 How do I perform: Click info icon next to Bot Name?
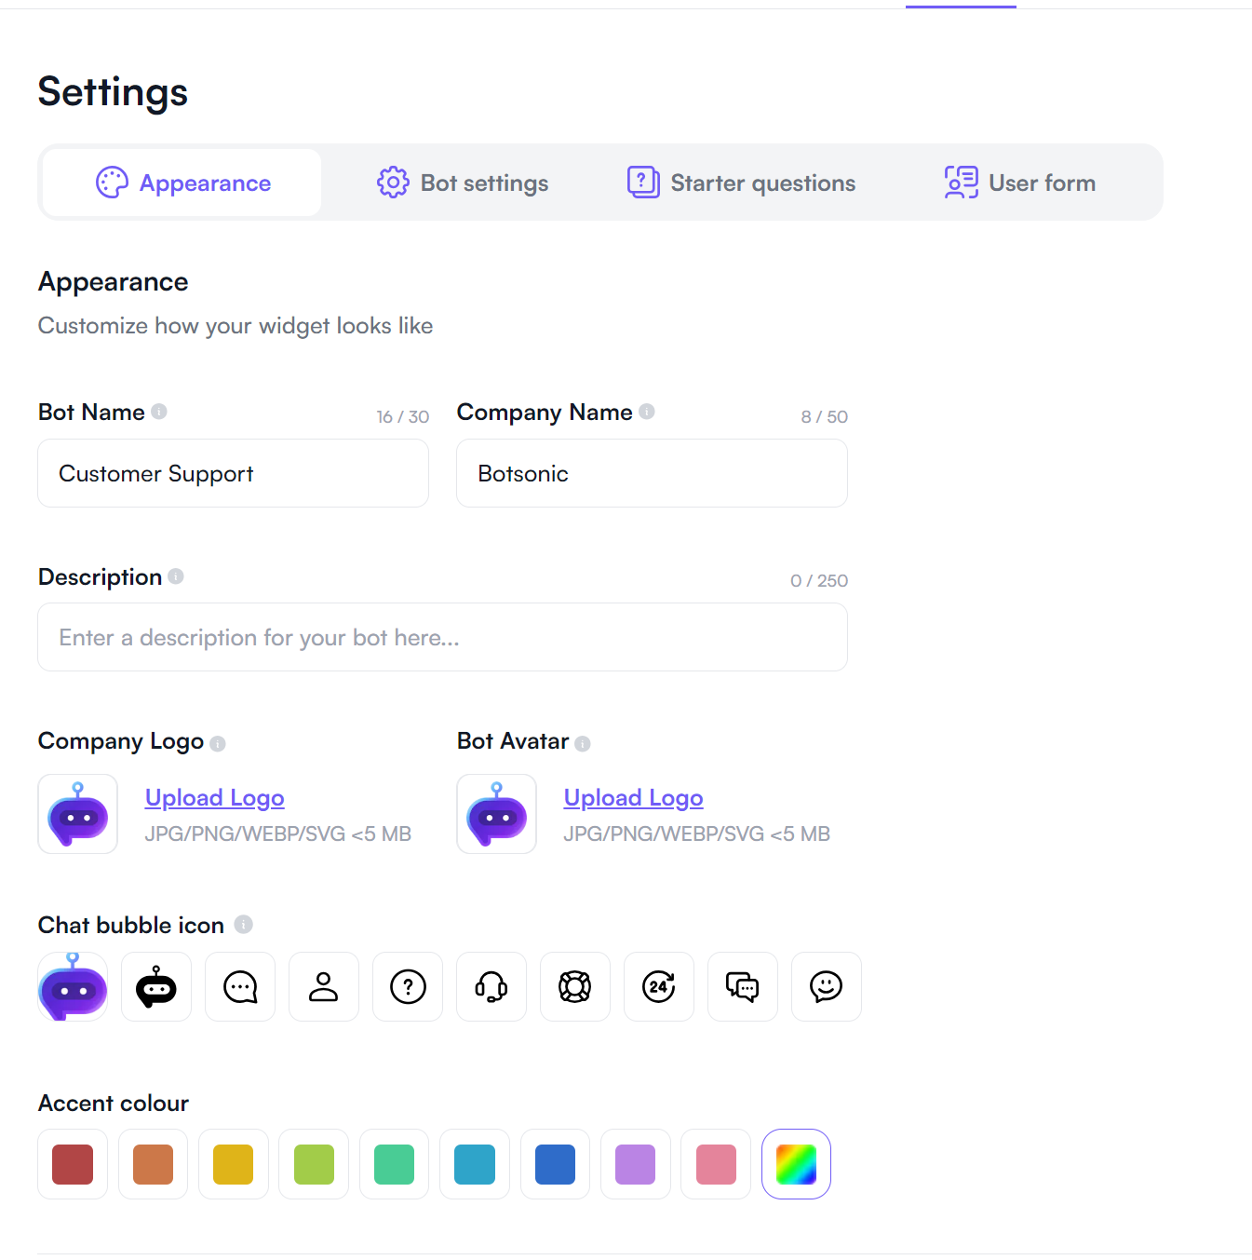click(x=159, y=412)
